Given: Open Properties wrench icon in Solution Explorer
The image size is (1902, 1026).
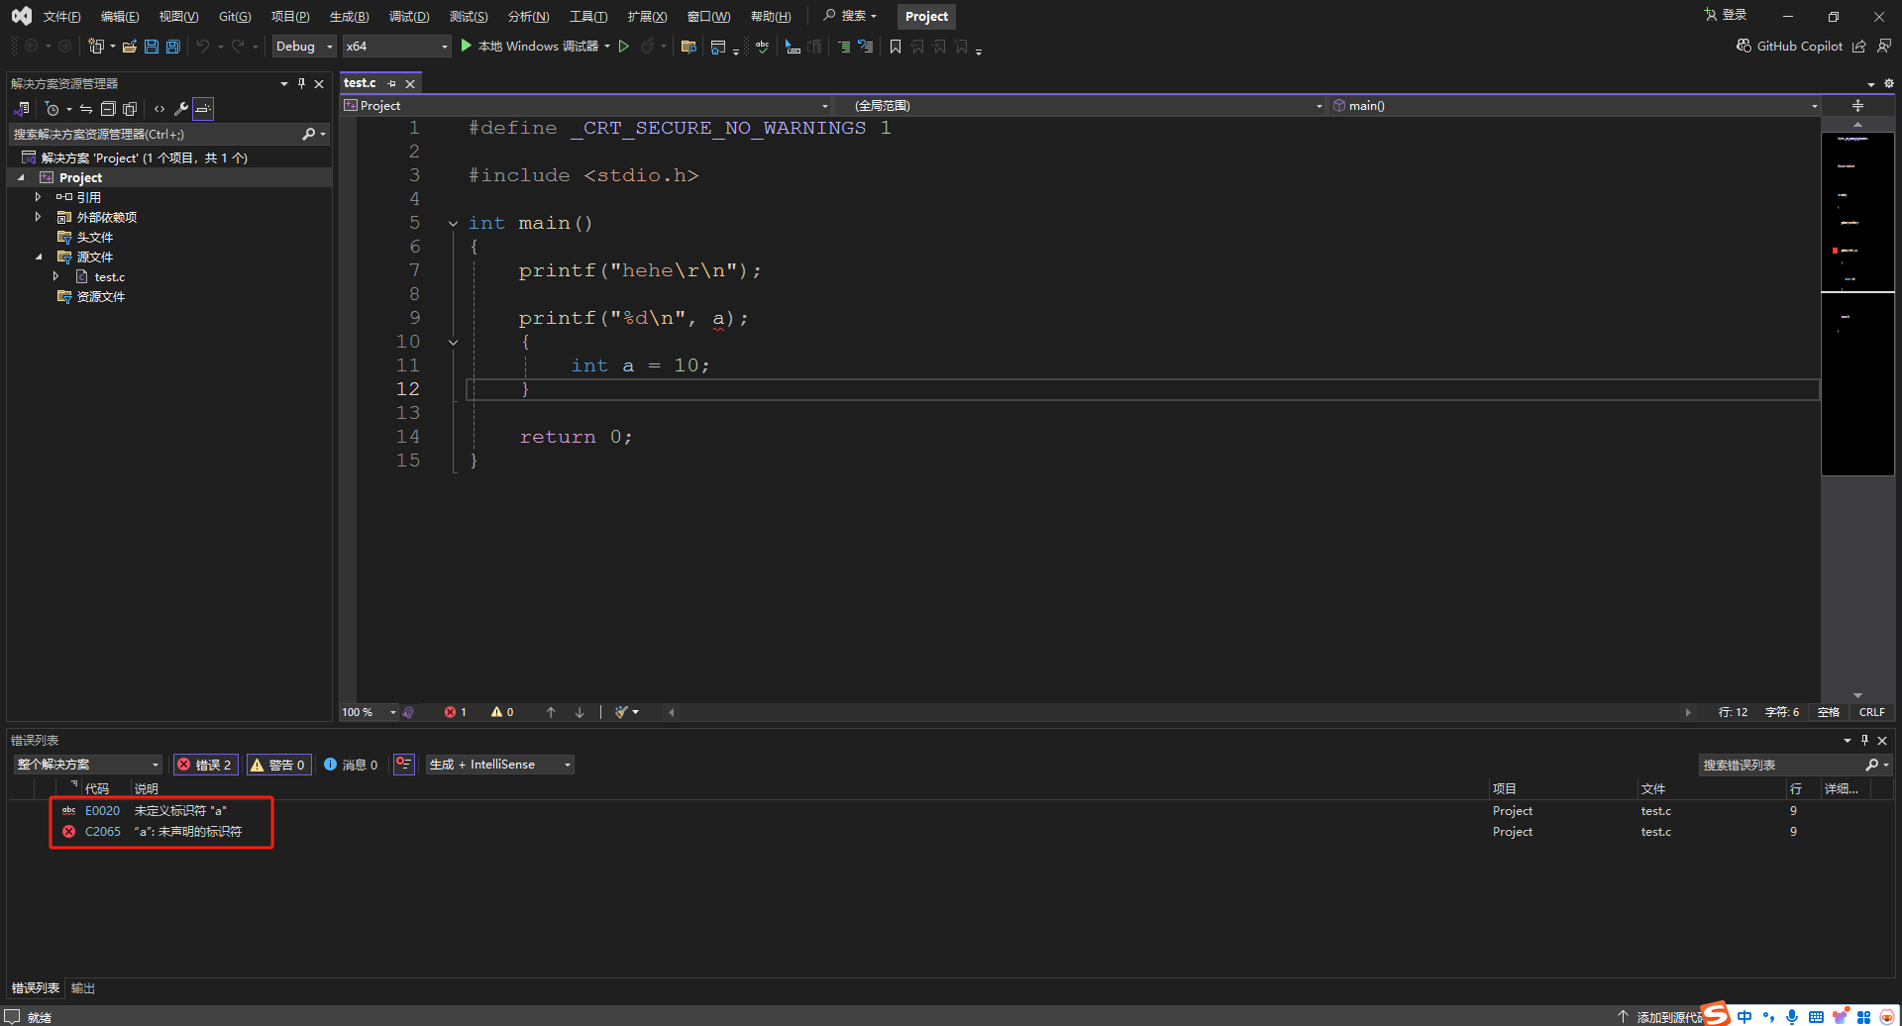Looking at the screenshot, I should (180, 109).
